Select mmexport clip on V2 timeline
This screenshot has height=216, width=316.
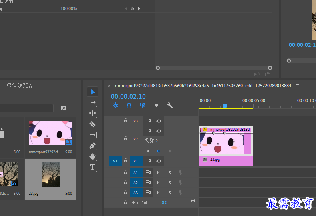click(x=225, y=141)
